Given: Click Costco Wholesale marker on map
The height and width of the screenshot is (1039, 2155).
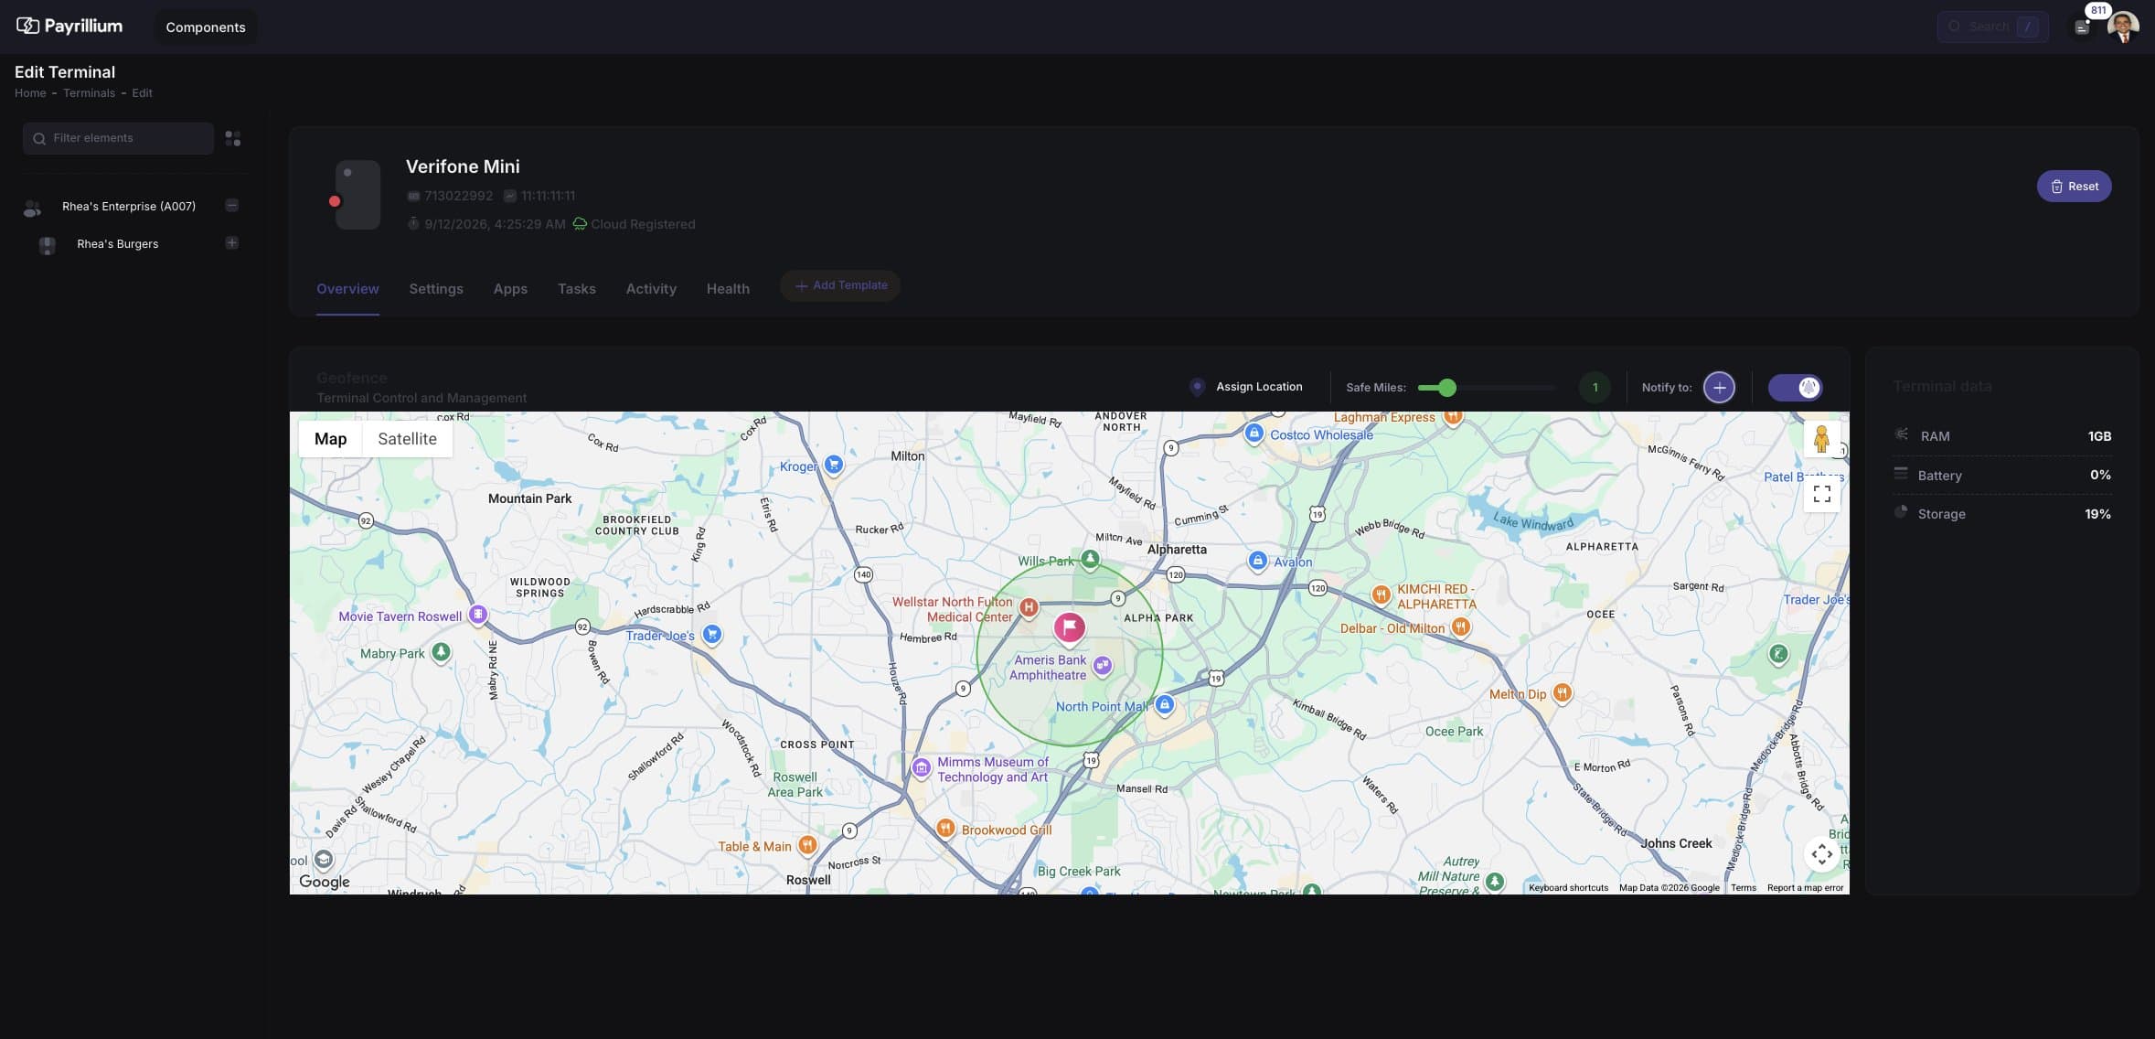Looking at the screenshot, I should click(x=1254, y=434).
